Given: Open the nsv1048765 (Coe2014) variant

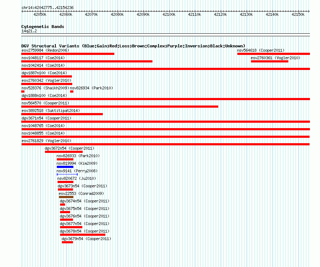Looking at the screenshot, I should pos(43,126).
